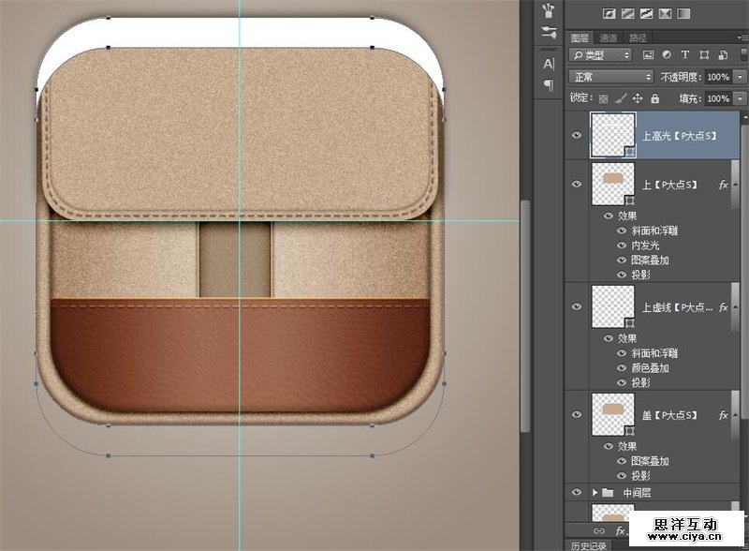749x551 pixels.
Task: Expand the 中间层 folder group
Action: (x=595, y=491)
